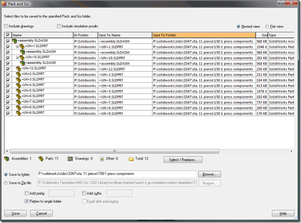This screenshot has height=223, width=301.
Task: Click the Total folder icon
Action: coord(131,159)
